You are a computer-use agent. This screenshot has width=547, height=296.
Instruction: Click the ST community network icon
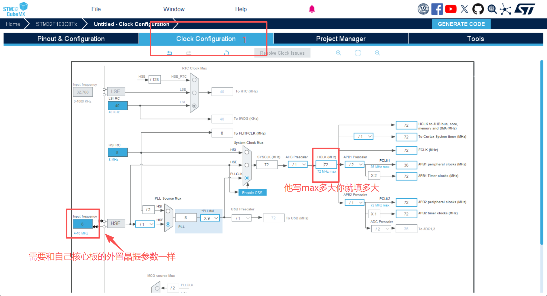[x=506, y=9]
